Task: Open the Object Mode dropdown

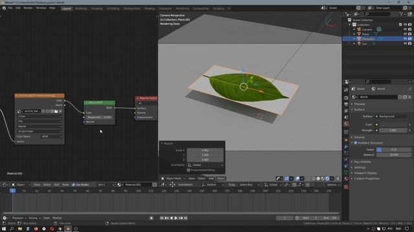Action: click(173, 179)
